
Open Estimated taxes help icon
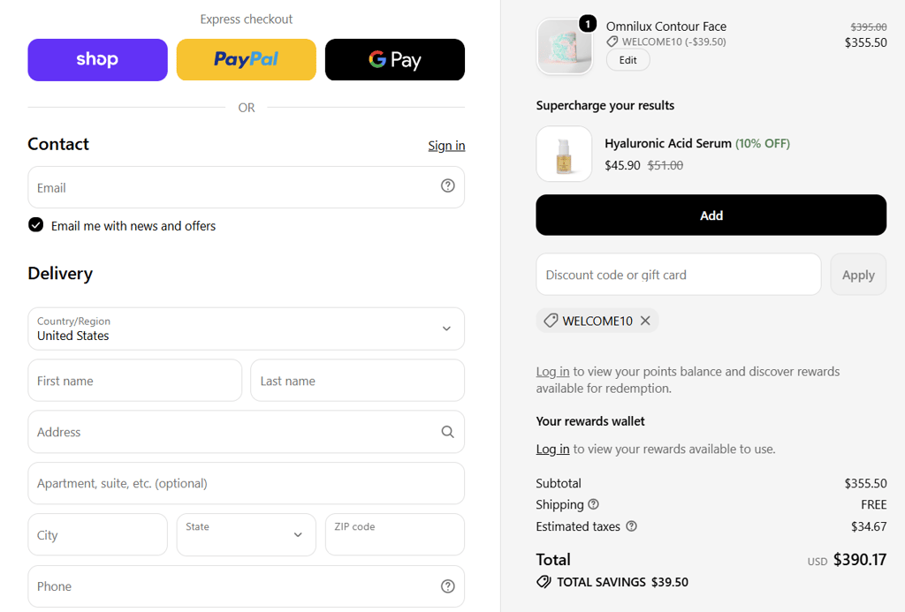click(x=631, y=526)
